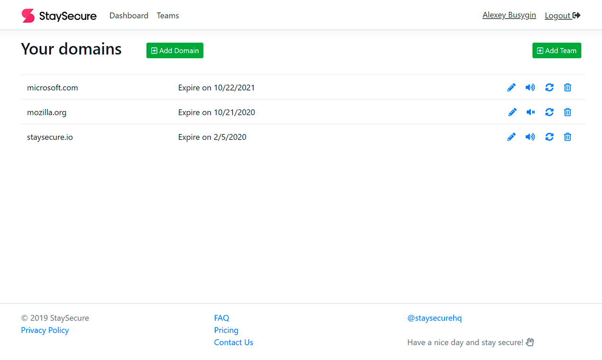
Task: Delete the mozilla.org domain
Action: [x=567, y=112]
